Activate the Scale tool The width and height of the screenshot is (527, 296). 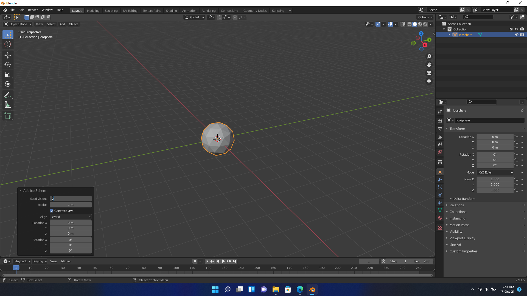point(8,75)
